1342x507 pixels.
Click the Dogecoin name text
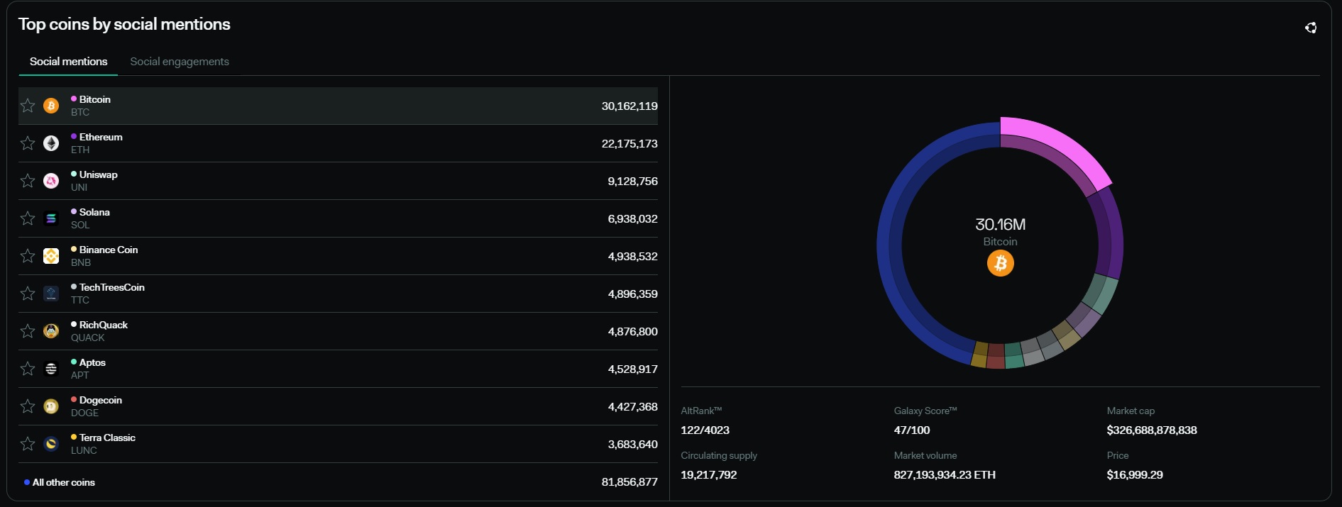101,400
